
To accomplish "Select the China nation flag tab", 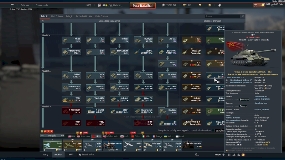I will [x=136, y=137].
